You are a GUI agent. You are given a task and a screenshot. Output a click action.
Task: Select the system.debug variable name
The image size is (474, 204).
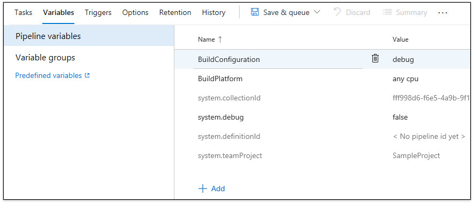(x=220, y=117)
